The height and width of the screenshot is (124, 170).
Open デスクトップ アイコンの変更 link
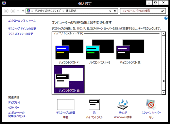22,29
